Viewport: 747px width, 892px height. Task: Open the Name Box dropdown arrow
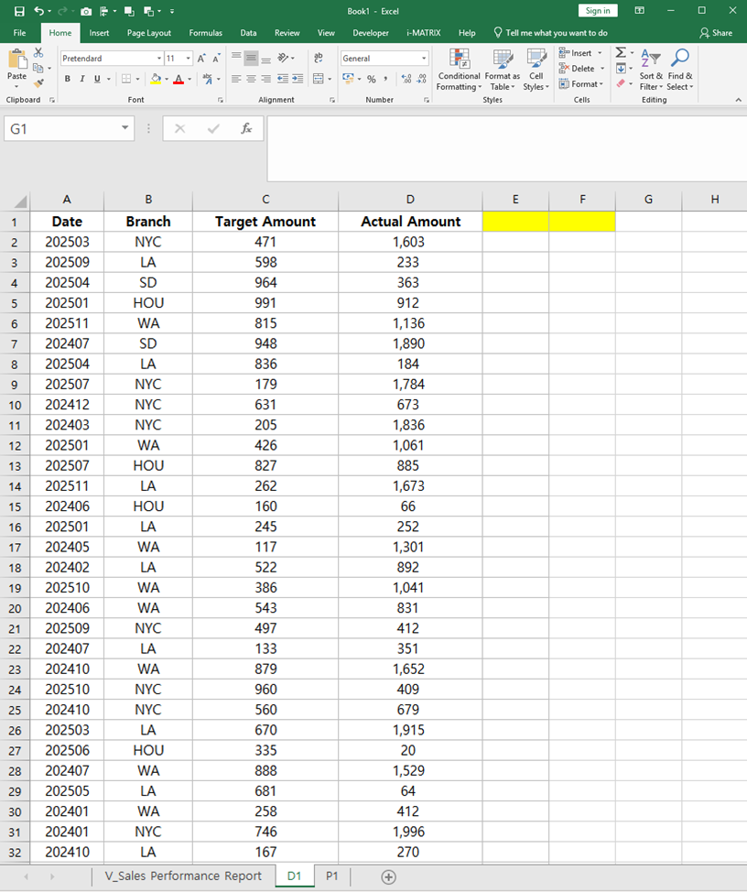[125, 129]
